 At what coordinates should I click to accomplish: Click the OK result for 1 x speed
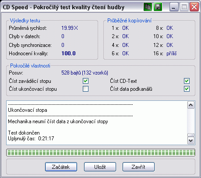(x=126, y=28)
